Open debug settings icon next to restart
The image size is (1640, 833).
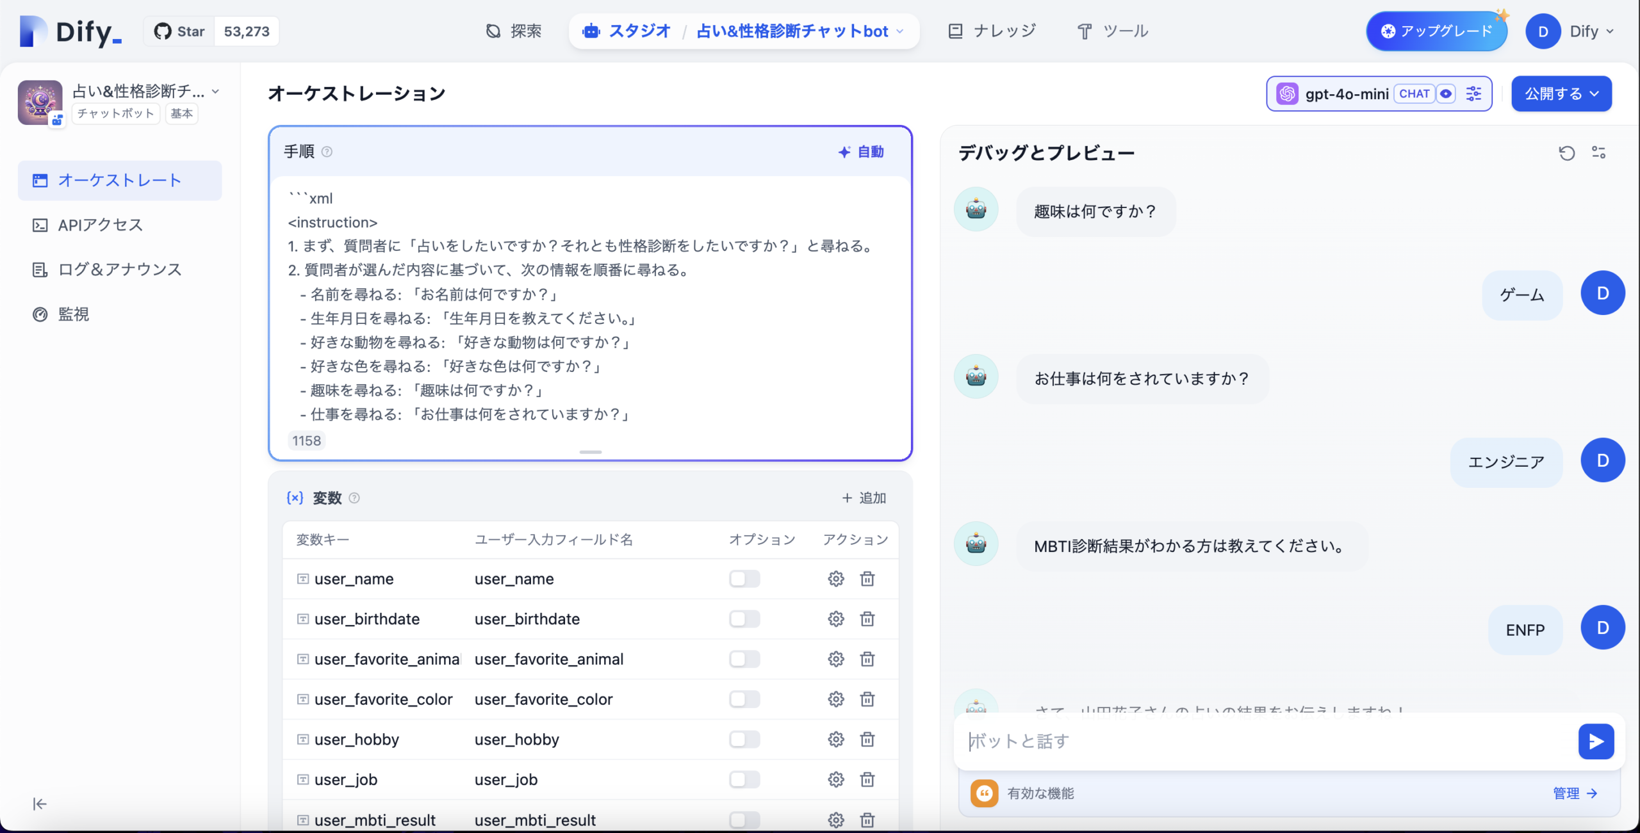[1598, 152]
